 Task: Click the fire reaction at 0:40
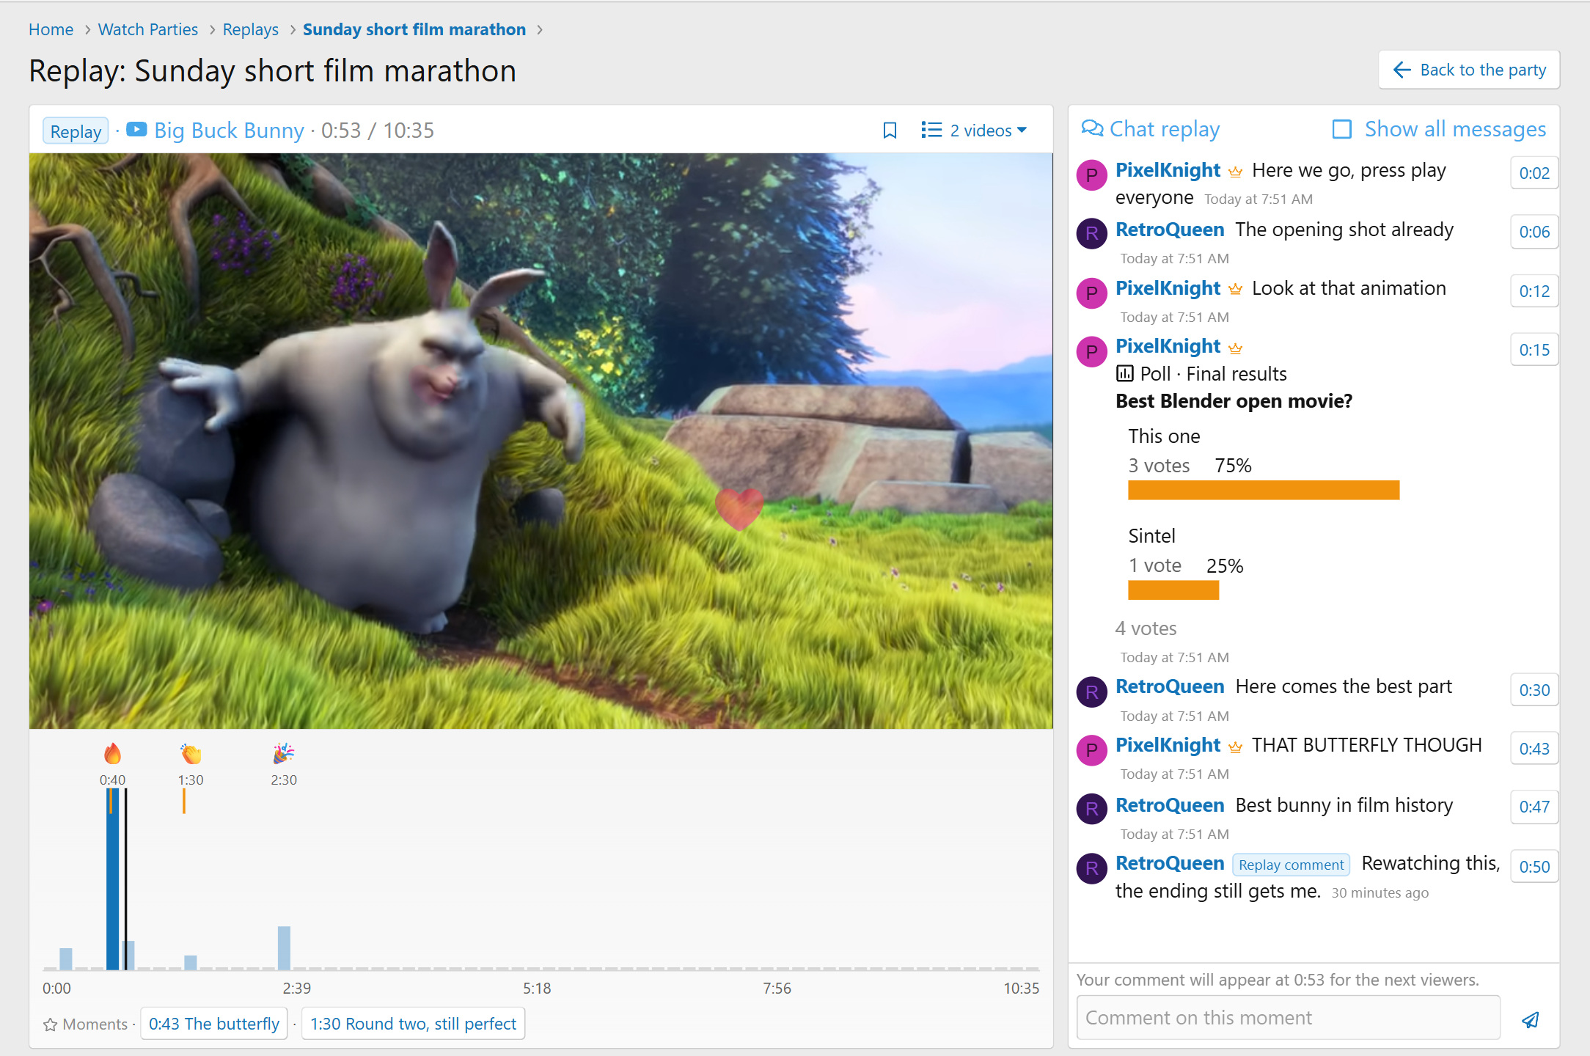point(112,753)
